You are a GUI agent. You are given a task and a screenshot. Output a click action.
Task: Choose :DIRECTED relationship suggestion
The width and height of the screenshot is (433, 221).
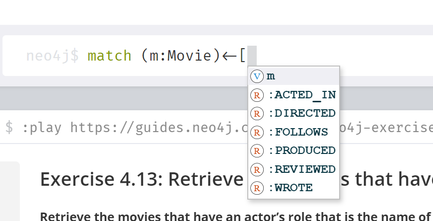point(293,114)
